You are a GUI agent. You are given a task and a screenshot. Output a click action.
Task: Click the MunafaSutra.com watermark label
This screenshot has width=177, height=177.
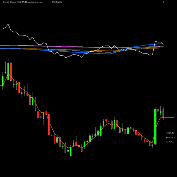(x=34, y=2)
